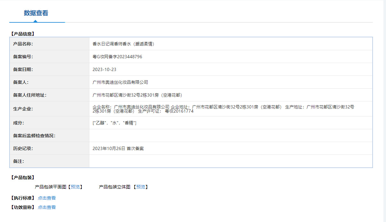Click the 备案编号 row label
This screenshot has width=386, height=222.
(x=23, y=57)
